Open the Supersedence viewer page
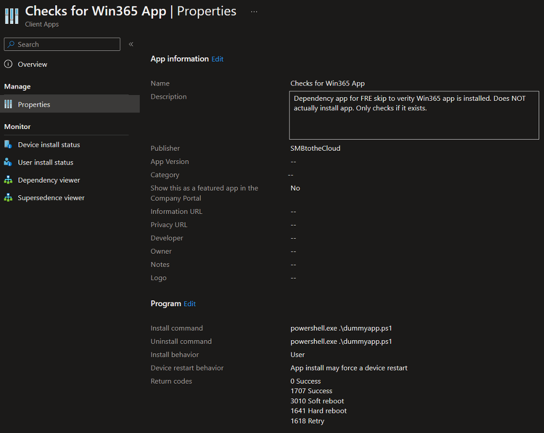Viewport: 544px width, 433px height. (x=51, y=198)
